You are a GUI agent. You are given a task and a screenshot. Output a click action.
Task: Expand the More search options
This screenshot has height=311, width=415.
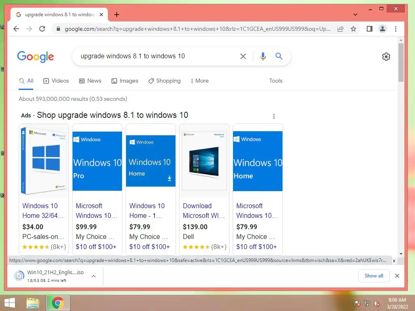point(199,81)
